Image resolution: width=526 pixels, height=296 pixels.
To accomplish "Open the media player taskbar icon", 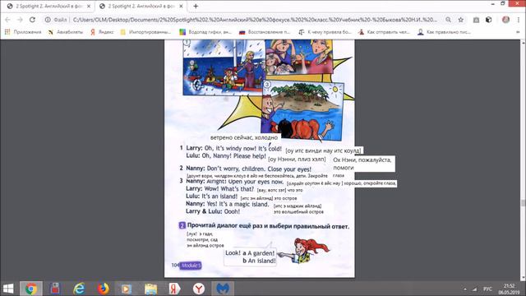I will coord(127,289).
